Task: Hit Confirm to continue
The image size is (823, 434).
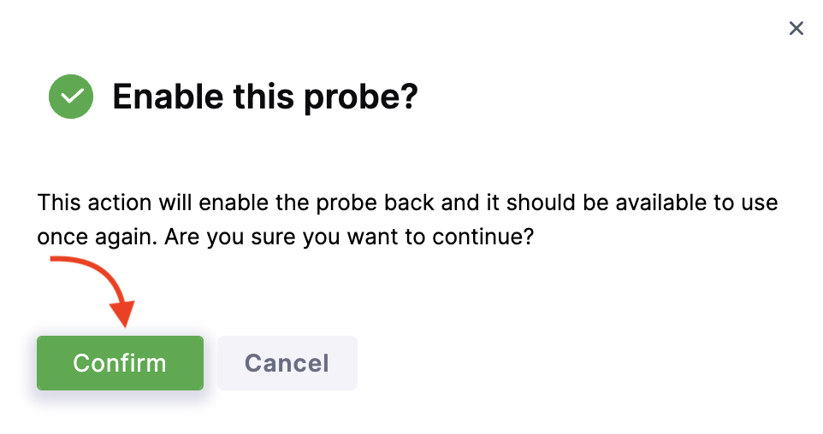Action: (x=120, y=363)
